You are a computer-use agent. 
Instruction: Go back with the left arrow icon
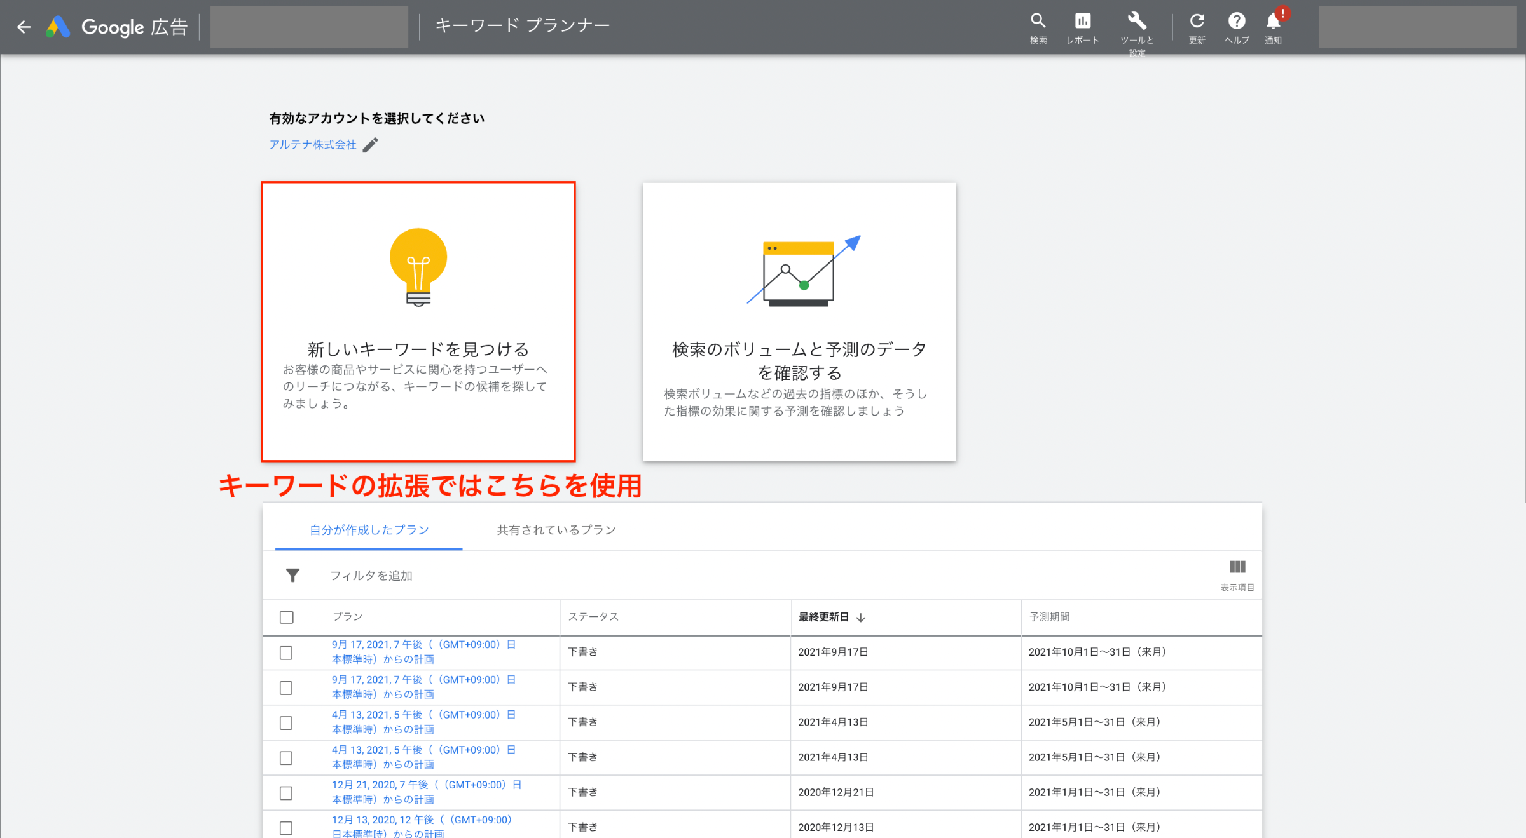pos(24,27)
